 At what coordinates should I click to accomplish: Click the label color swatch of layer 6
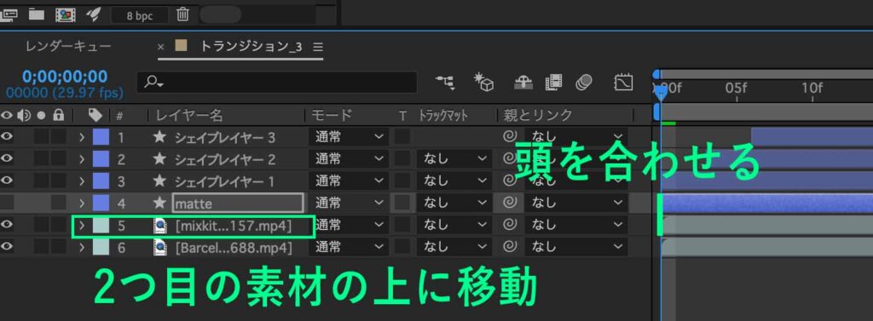(x=101, y=246)
